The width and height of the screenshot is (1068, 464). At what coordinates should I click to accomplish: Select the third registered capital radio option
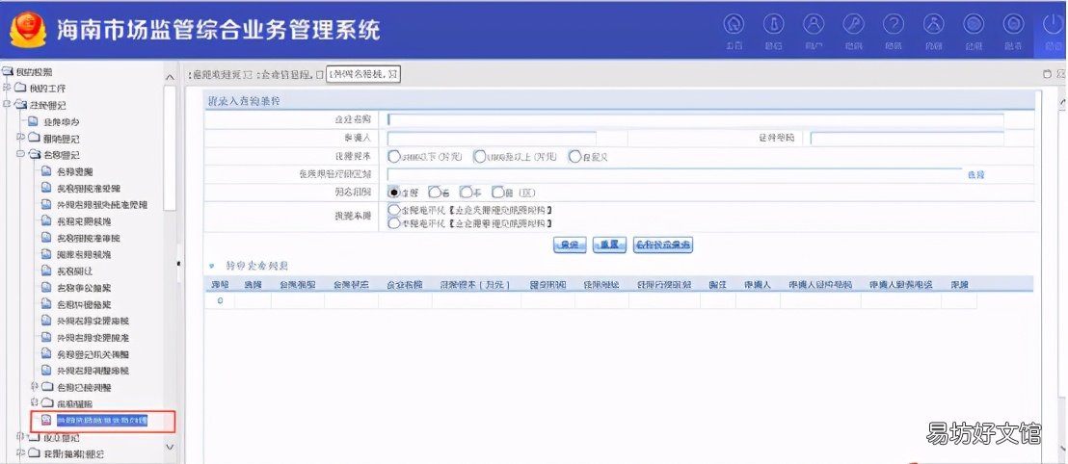point(574,157)
